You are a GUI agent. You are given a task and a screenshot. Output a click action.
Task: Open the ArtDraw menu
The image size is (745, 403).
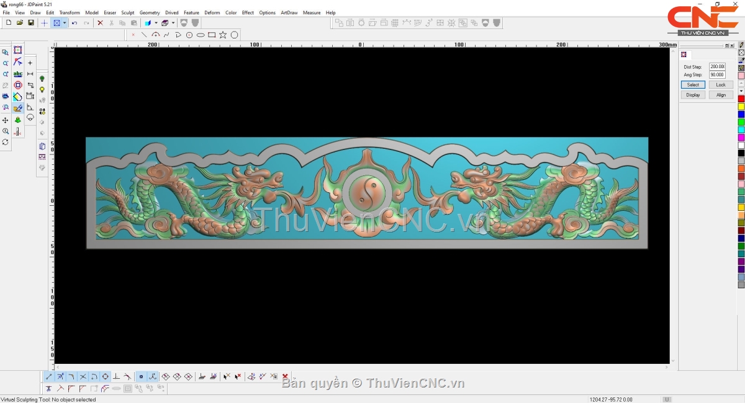coord(289,12)
